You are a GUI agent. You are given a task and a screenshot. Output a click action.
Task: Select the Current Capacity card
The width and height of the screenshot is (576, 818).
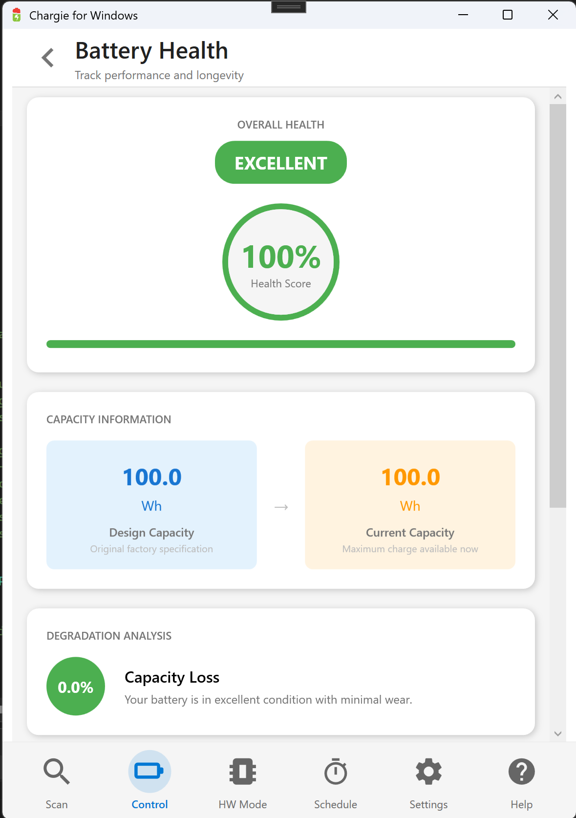pyautogui.click(x=410, y=505)
